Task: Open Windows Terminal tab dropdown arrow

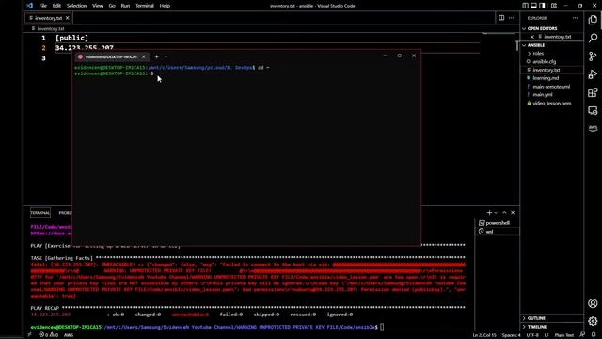Action: [x=166, y=56]
